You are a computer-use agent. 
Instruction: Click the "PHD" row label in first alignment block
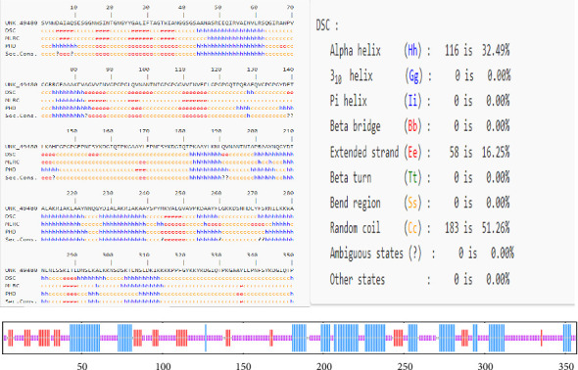coord(10,46)
